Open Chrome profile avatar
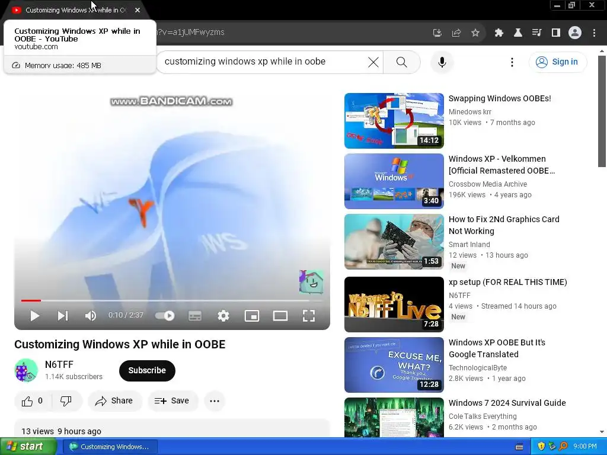 (575, 33)
